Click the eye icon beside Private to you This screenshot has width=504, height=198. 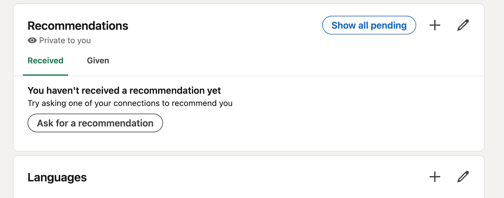click(x=31, y=40)
